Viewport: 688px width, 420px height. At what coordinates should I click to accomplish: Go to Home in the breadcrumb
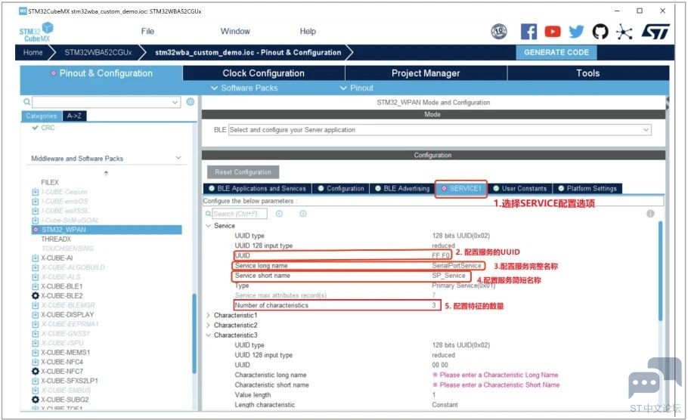click(x=33, y=52)
